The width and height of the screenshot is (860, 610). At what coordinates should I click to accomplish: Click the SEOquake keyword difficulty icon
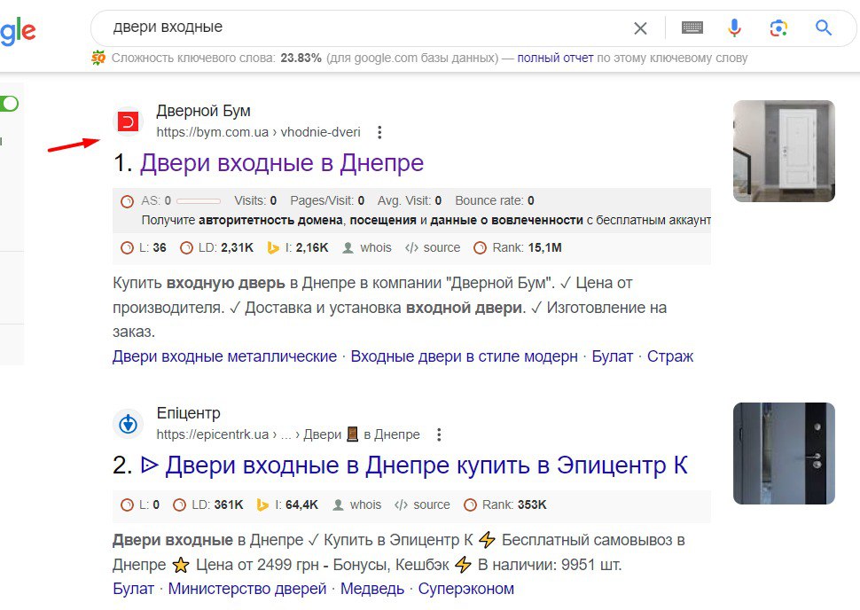[98, 58]
